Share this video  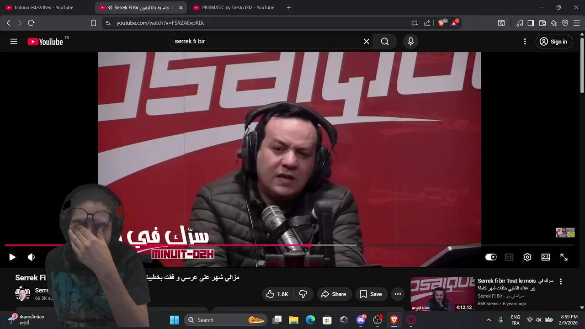[334, 294]
